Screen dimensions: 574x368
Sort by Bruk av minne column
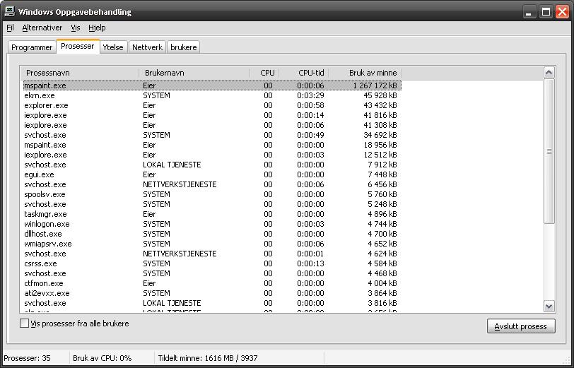pyautogui.click(x=365, y=73)
